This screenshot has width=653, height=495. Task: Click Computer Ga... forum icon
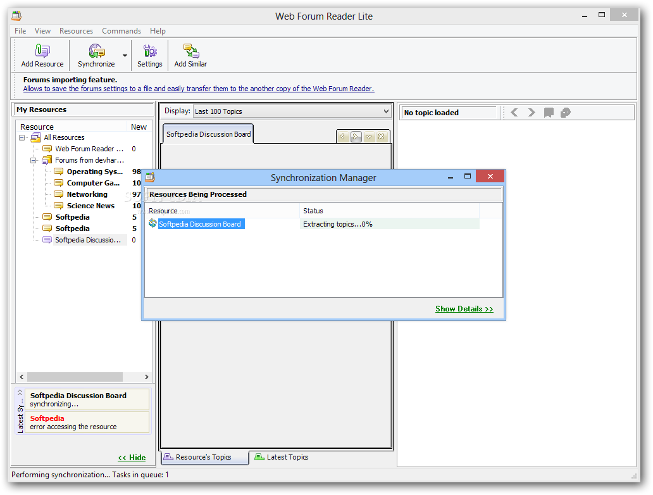(x=59, y=183)
